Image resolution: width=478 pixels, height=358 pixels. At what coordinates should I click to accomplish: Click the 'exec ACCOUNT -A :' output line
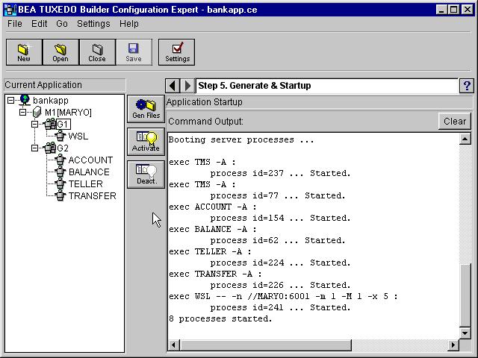coord(213,207)
